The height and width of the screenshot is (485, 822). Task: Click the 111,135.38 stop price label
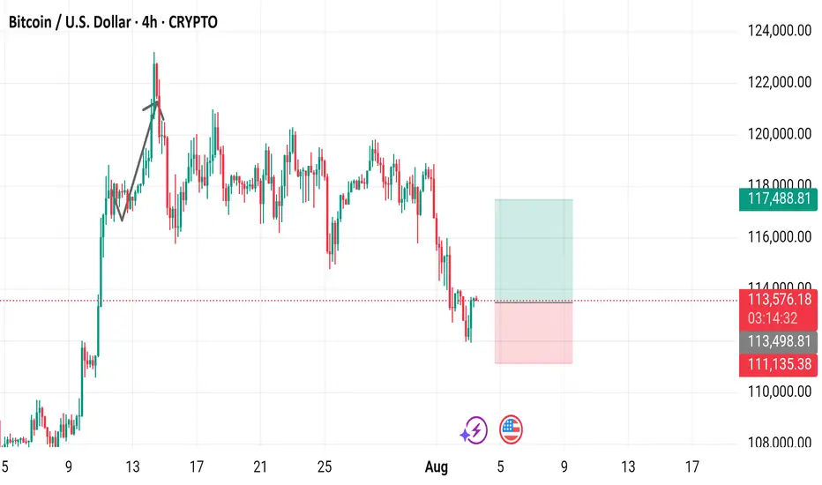point(778,364)
